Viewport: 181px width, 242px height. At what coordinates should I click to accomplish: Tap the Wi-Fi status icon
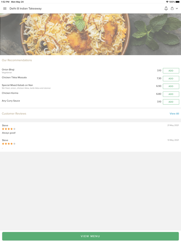click(x=167, y=2)
